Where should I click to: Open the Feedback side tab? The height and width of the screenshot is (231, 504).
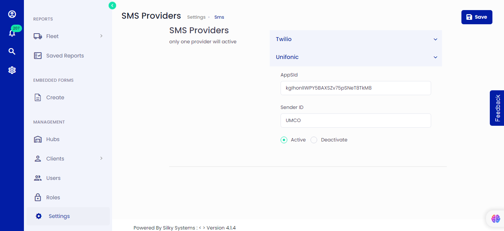[497, 108]
